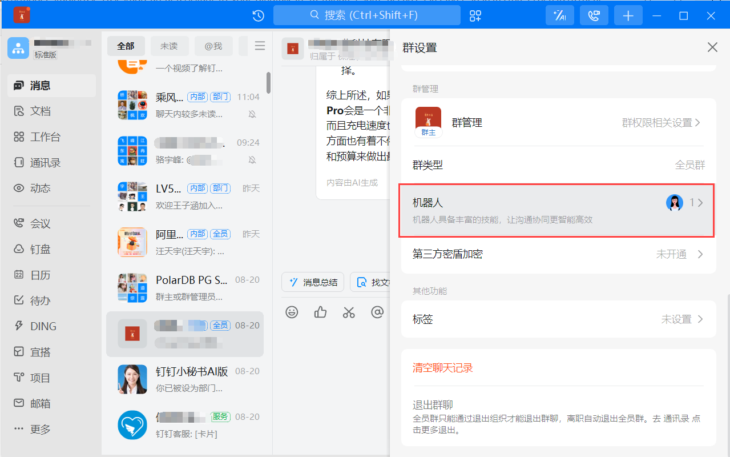
Task: Switch to 全部 conversation tab
Action: [x=126, y=46]
